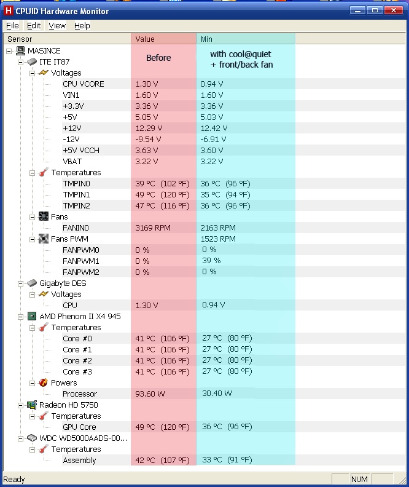The width and height of the screenshot is (409, 487).
Task: Select the +12V sensor row
Action: pyautogui.click(x=234, y=129)
